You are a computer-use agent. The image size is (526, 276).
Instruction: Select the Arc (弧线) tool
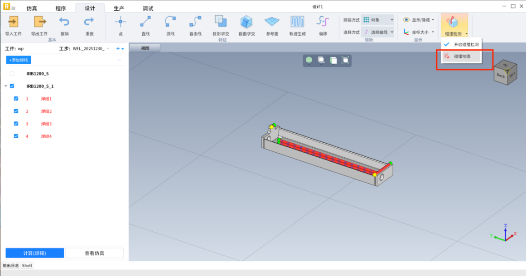coord(170,22)
